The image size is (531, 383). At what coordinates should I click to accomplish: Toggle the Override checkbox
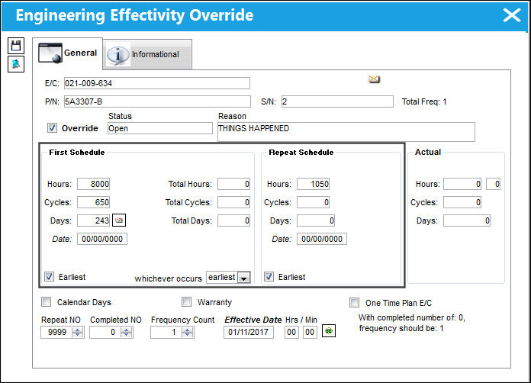pos(52,128)
